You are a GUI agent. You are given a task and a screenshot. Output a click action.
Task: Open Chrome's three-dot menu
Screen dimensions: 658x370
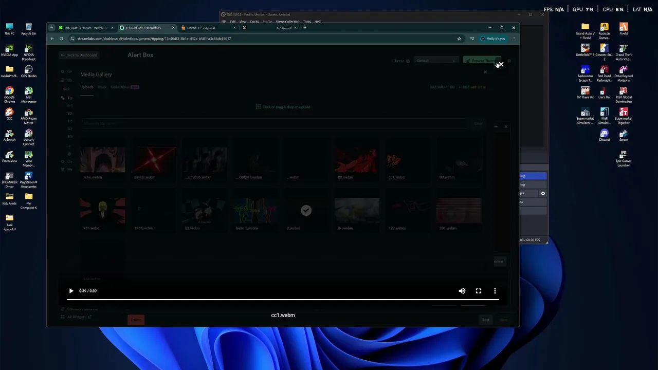(514, 39)
